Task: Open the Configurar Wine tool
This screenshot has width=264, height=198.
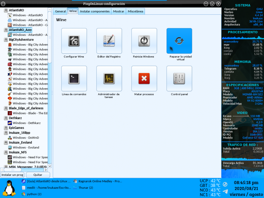Action: point(74,41)
